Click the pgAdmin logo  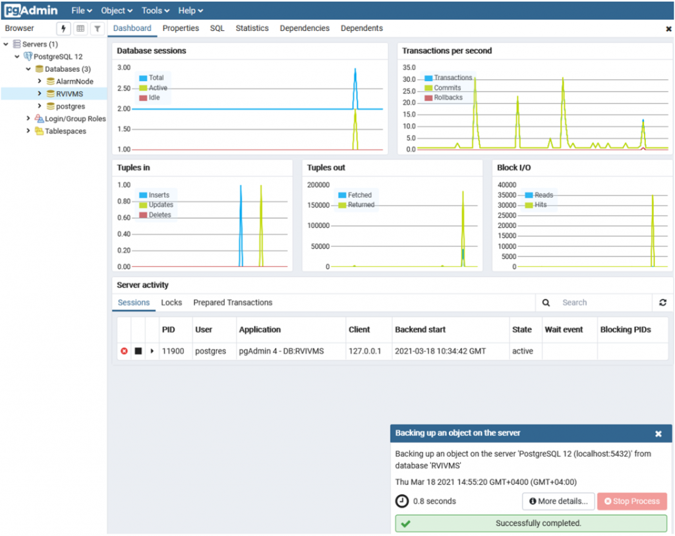pos(32,11)
